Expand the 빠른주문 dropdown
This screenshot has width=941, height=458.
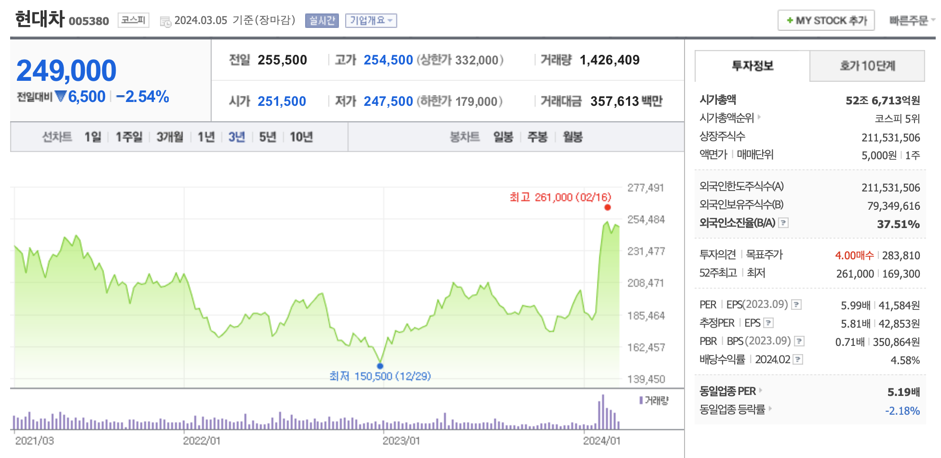click(x=912, y=21)
